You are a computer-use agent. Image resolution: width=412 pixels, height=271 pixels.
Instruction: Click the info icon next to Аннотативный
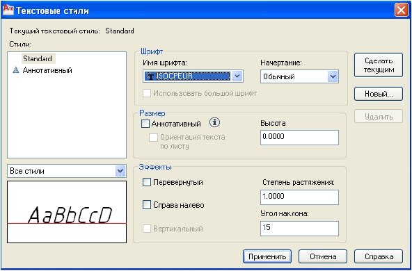(x=214, y=122)
